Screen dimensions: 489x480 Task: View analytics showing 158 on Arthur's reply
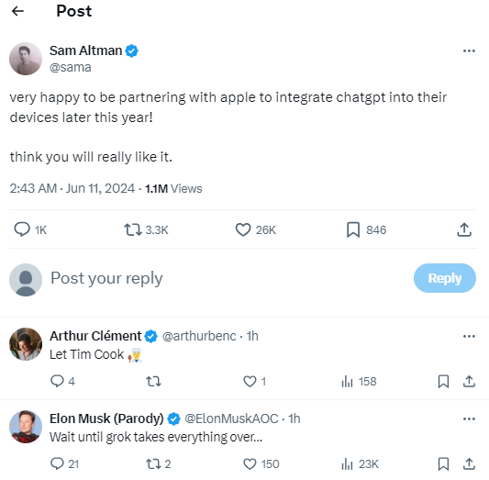click(x=359, y=381)
